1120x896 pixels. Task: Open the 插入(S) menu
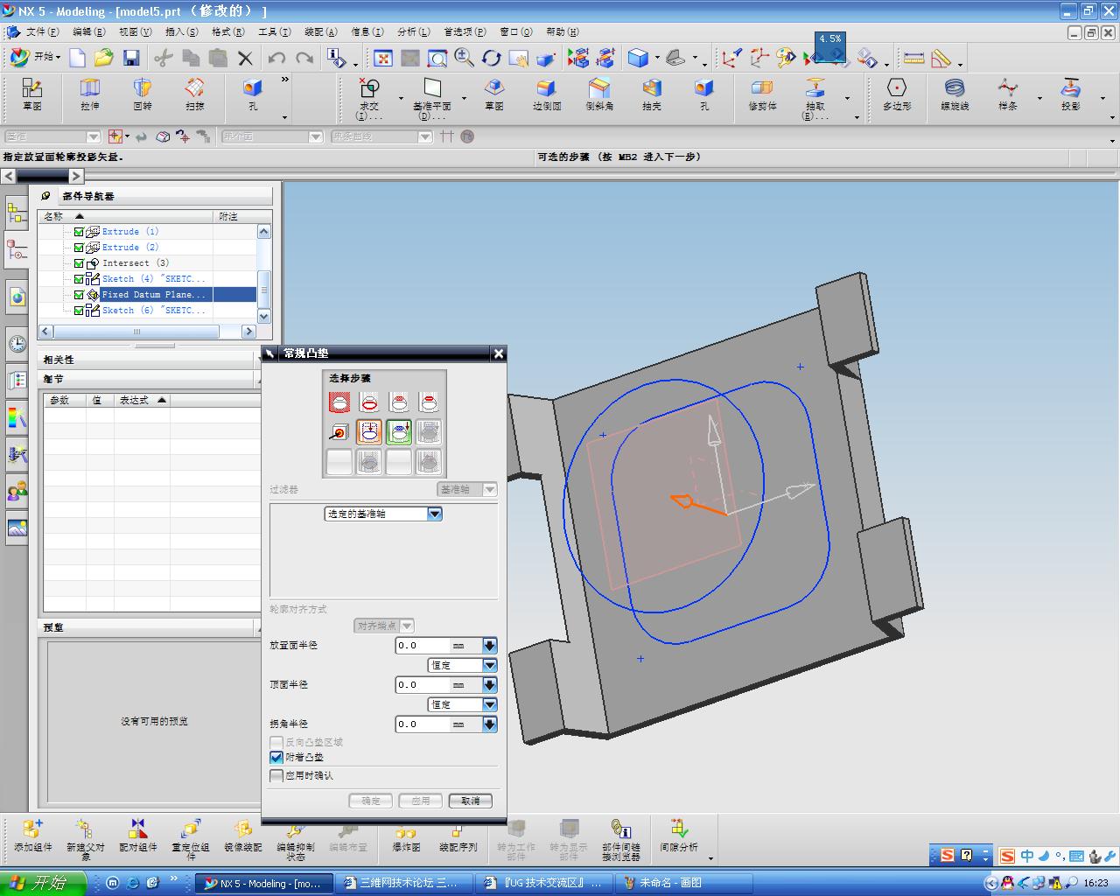[181, 31]
